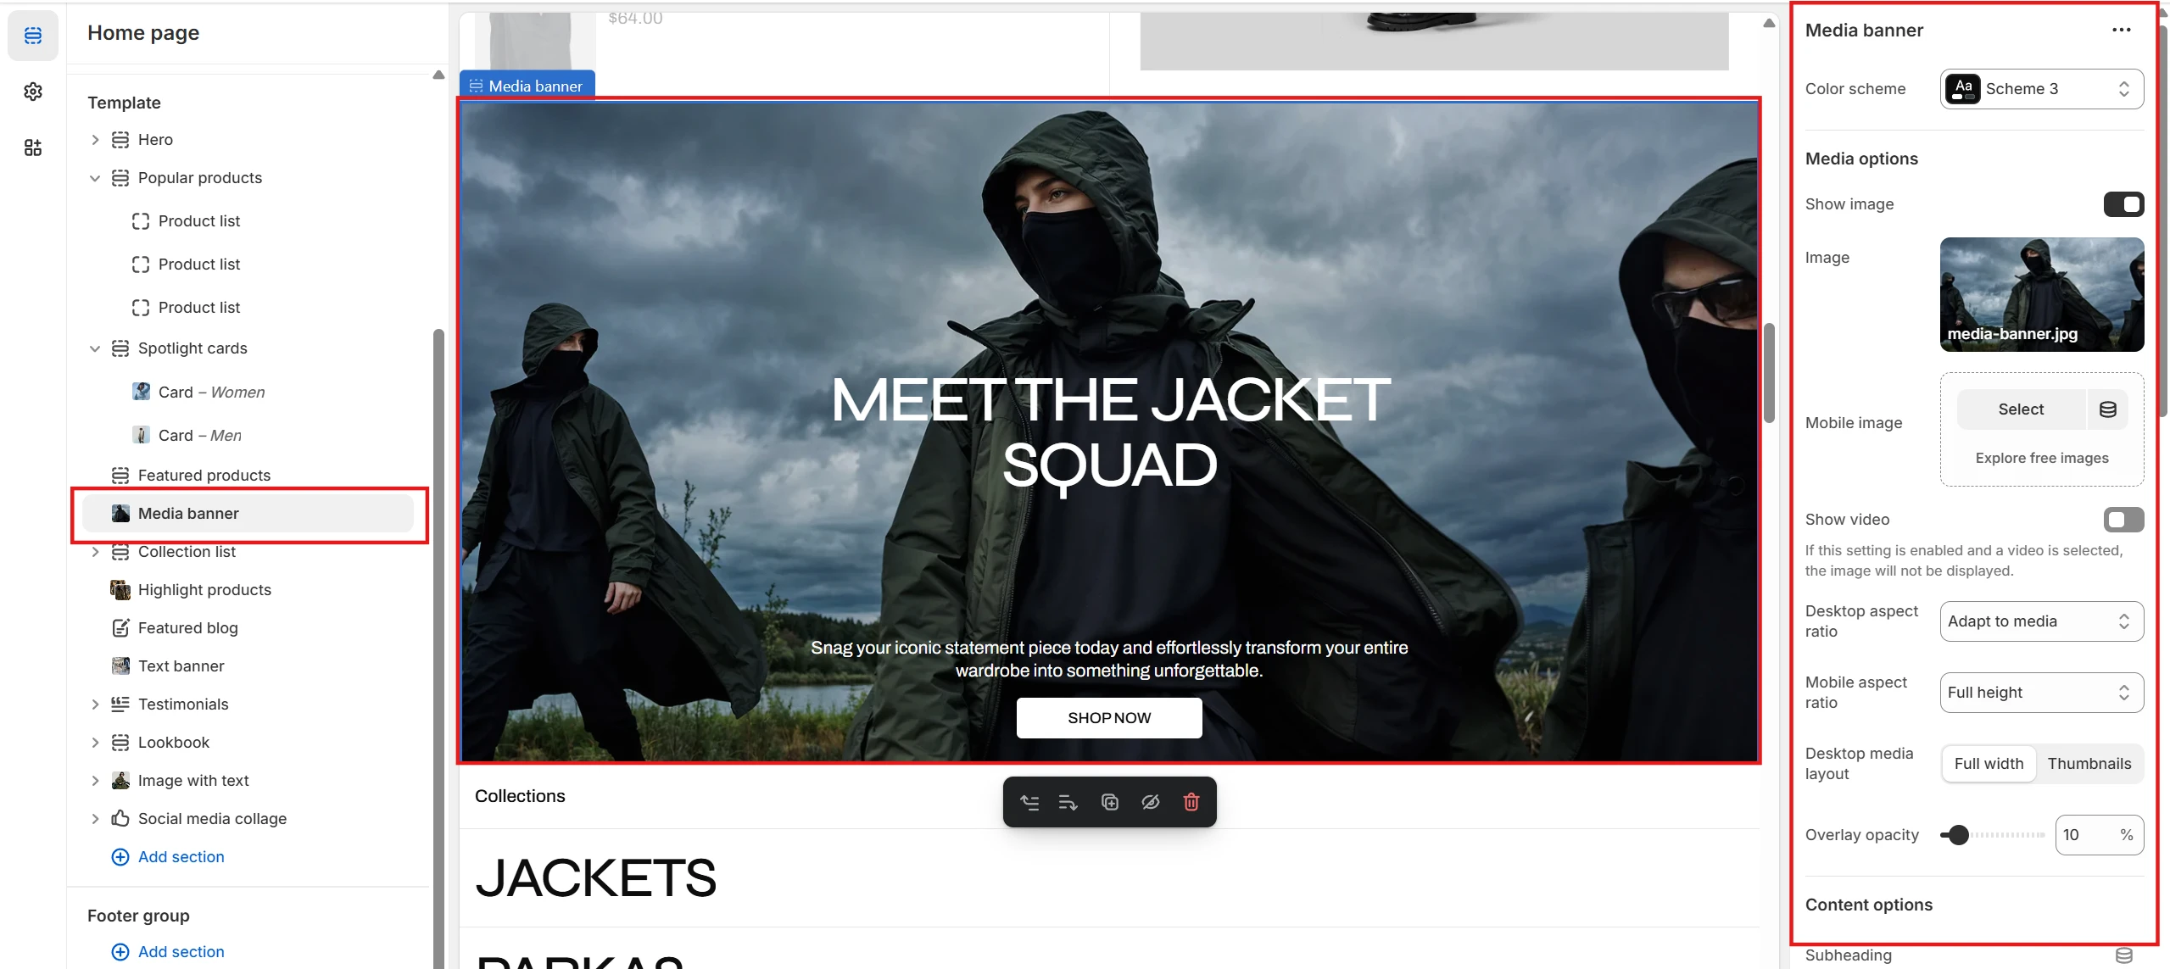Open theme settings gear icon
The image size is (2170, 969).
[x=33, y=92]
